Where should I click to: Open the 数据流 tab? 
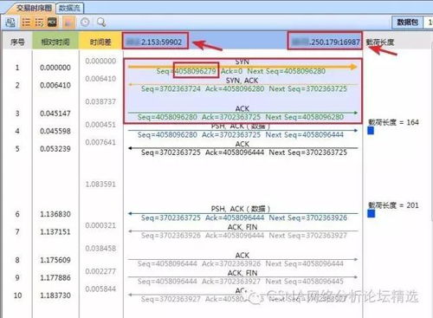tap(69, 8)
